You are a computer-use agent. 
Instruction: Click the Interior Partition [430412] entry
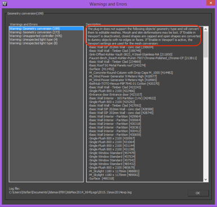click(115, 131)
